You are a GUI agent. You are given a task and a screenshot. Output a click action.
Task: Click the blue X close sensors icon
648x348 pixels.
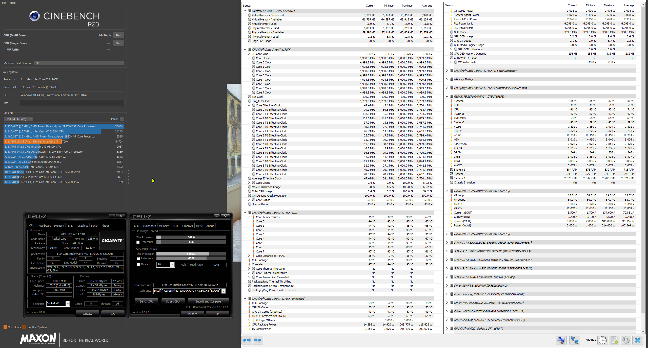tap(637, 340)
